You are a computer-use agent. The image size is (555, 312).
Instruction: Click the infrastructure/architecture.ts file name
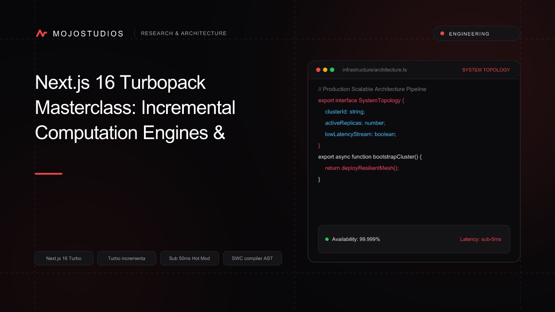pos(375,70)
